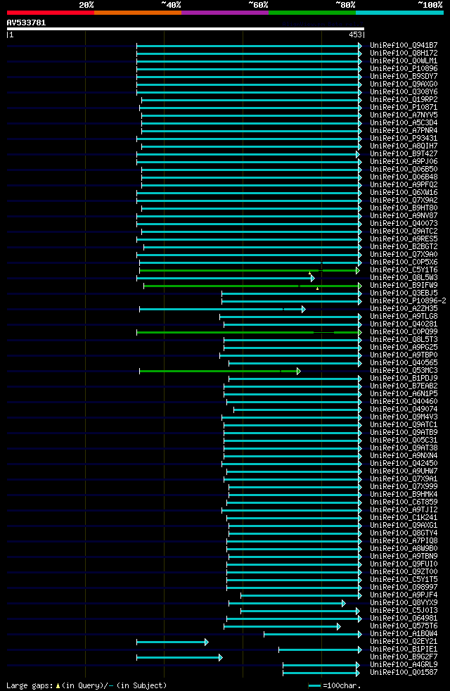450x691 pixels.
Task: Select the UniRef100_B9HMK4 label
Action: (404, 495)
